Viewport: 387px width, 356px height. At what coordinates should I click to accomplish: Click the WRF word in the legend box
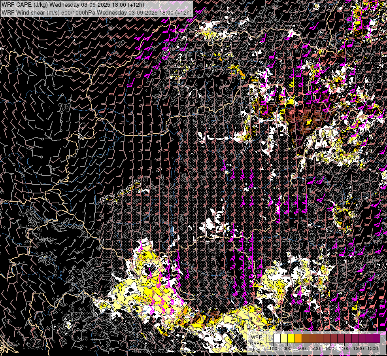(257, 337)
